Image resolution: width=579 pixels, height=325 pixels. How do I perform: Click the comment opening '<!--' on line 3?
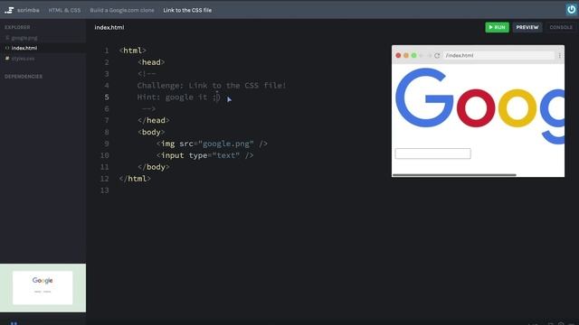[147, 74]
